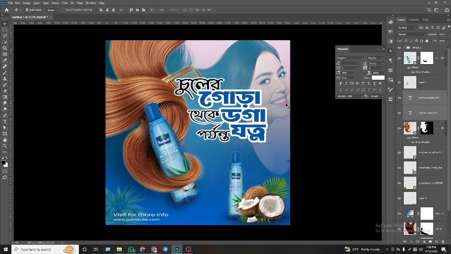451x254 pixels.
Task: Switch to the Paths tab
Action: (x=426, y=20)
